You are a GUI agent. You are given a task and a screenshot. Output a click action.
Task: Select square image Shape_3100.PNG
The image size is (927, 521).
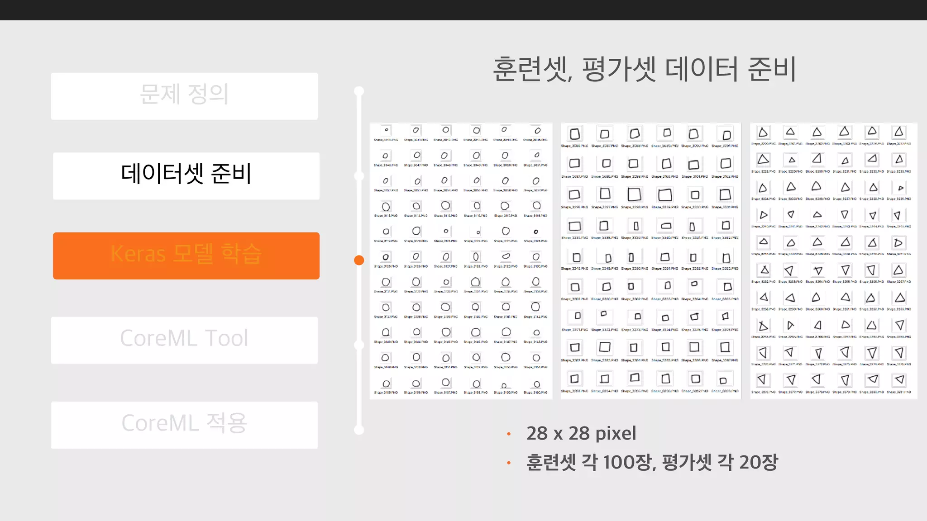click(x=665, y=164)
